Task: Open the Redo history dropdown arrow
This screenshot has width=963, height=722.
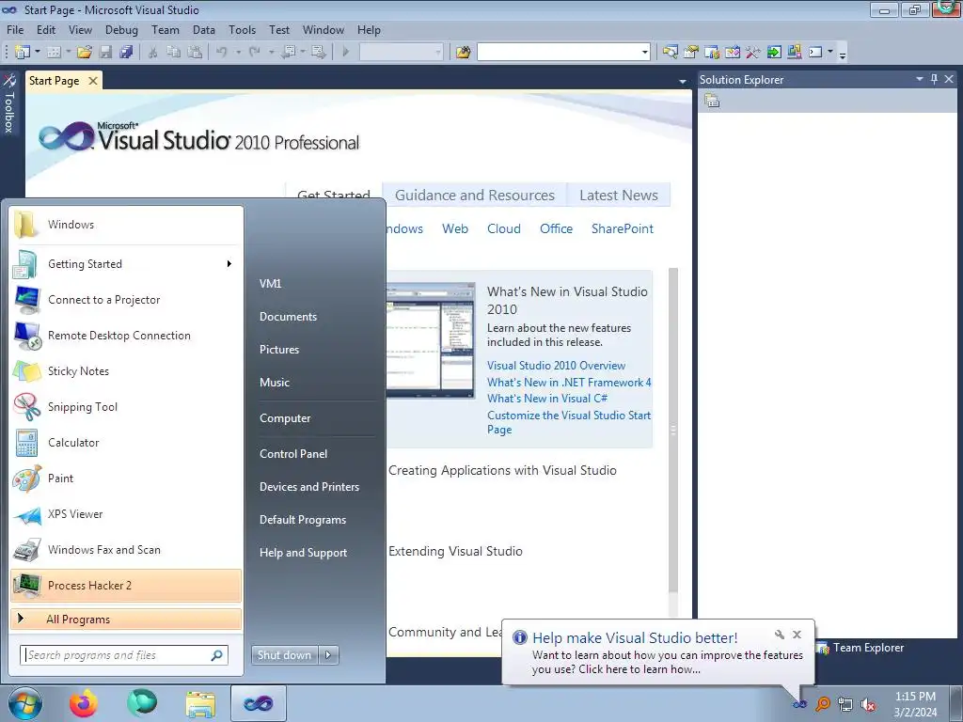Action: pos(271,53)
